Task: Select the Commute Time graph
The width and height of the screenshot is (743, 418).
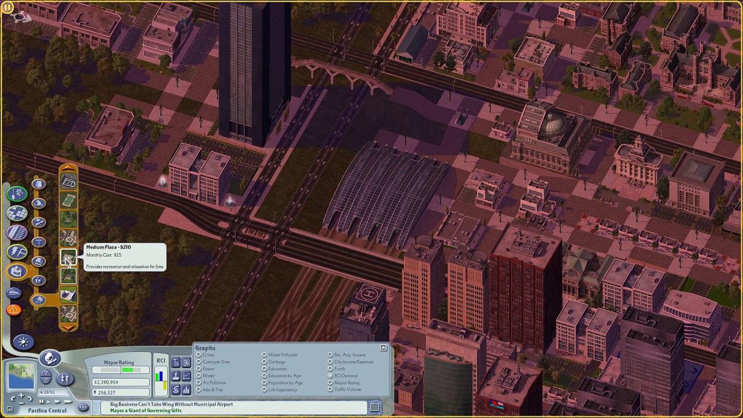Action: [x=199, y=362]
